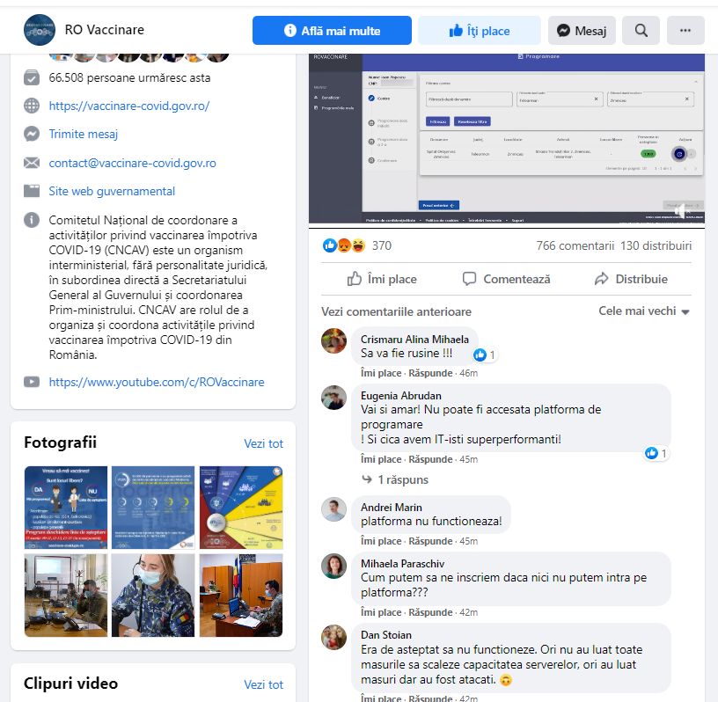Click Crismaru Alina Mihaela's avatar
This screenshot has width=718, height=702.
pyautogui.click(x=333, y=341)
